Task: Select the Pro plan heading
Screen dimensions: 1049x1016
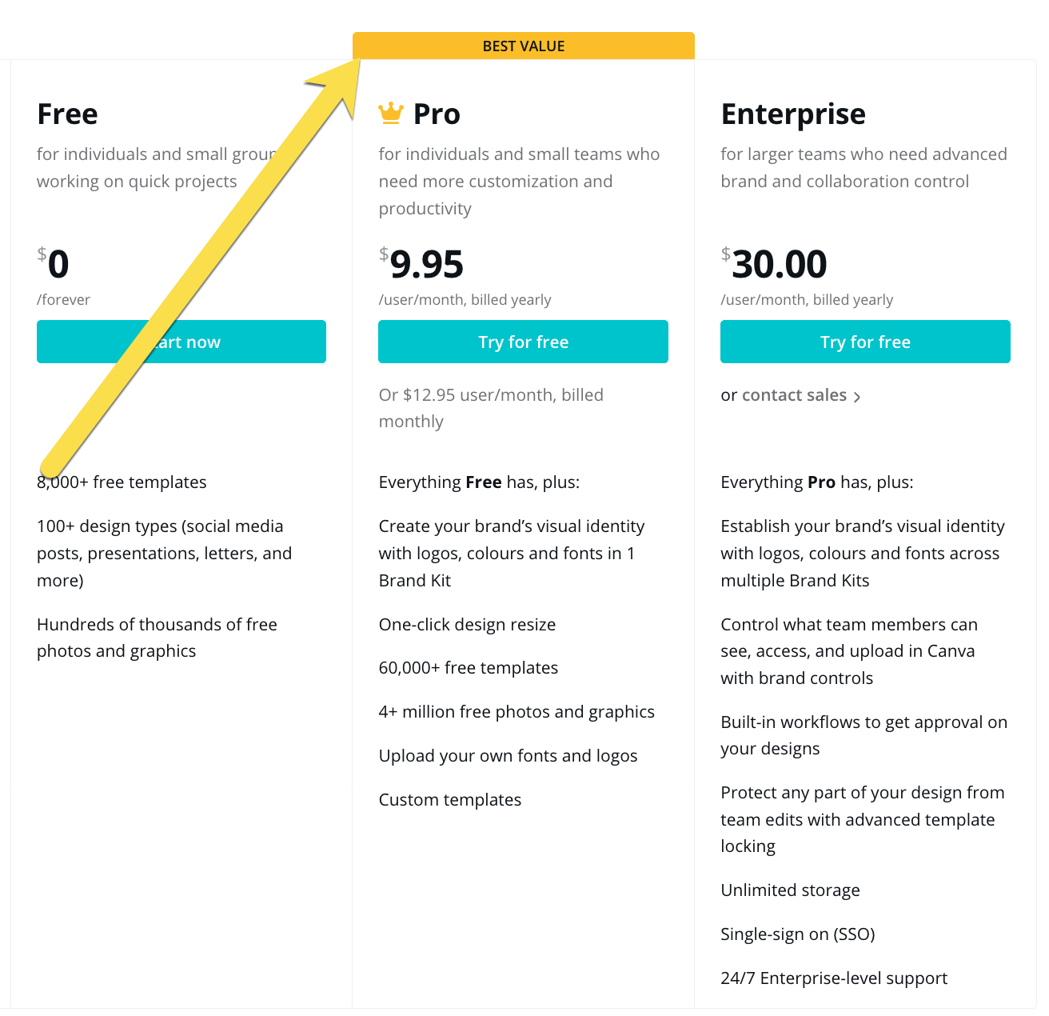Action: pos(437,114)
